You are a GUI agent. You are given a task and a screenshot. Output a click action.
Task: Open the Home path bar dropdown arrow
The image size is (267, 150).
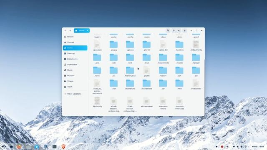pos(88,30)
